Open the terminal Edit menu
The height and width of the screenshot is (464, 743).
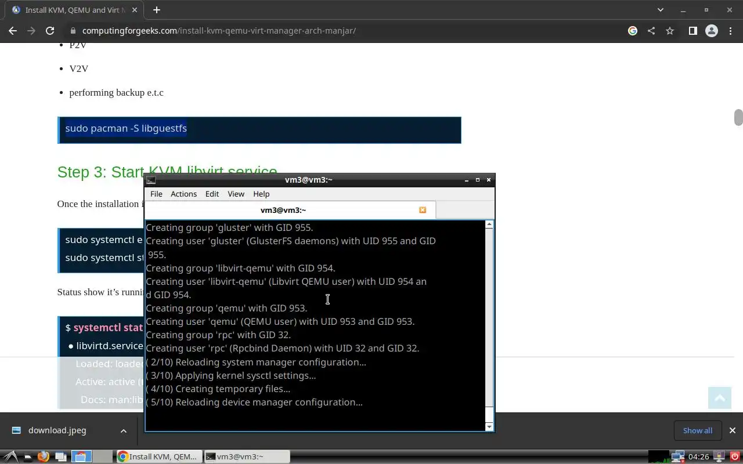(212, 194)
